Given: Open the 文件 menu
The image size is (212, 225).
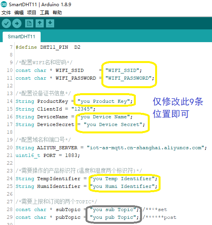Looking at the screenshot, I should tap(6, 13).
